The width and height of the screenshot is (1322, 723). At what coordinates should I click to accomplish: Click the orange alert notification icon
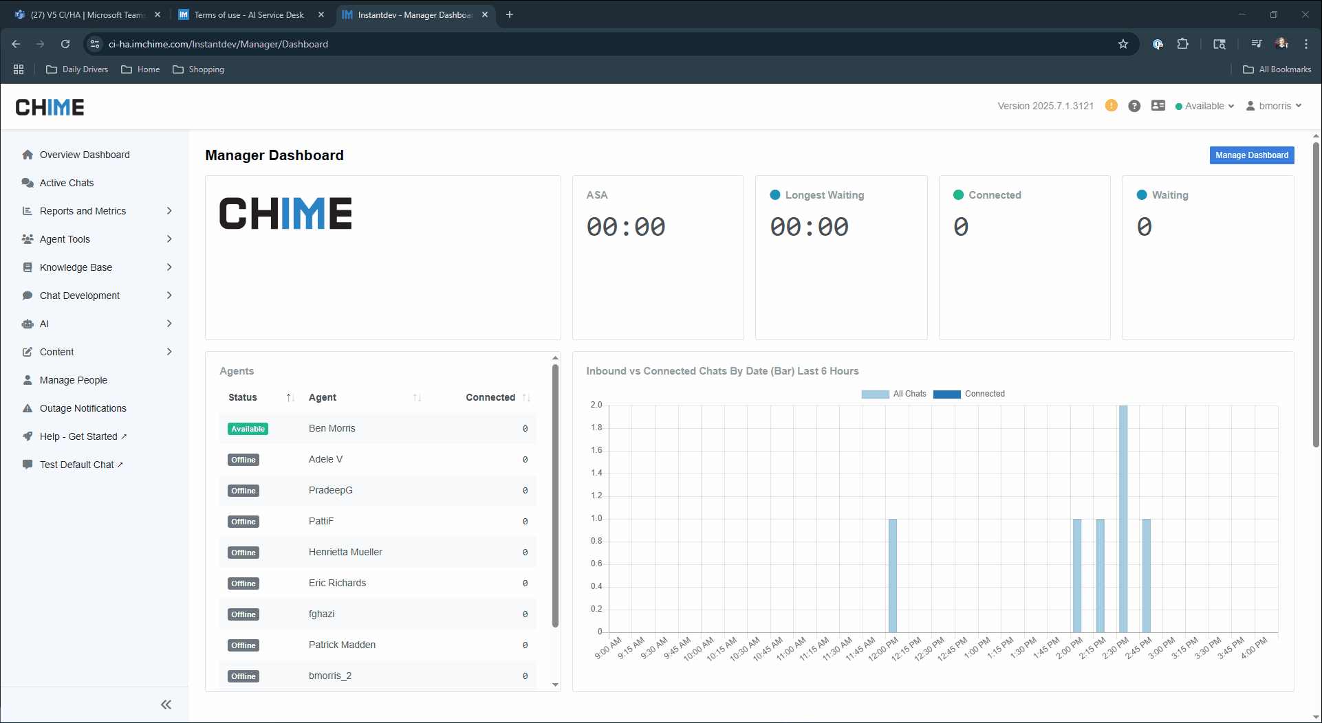1111,106
